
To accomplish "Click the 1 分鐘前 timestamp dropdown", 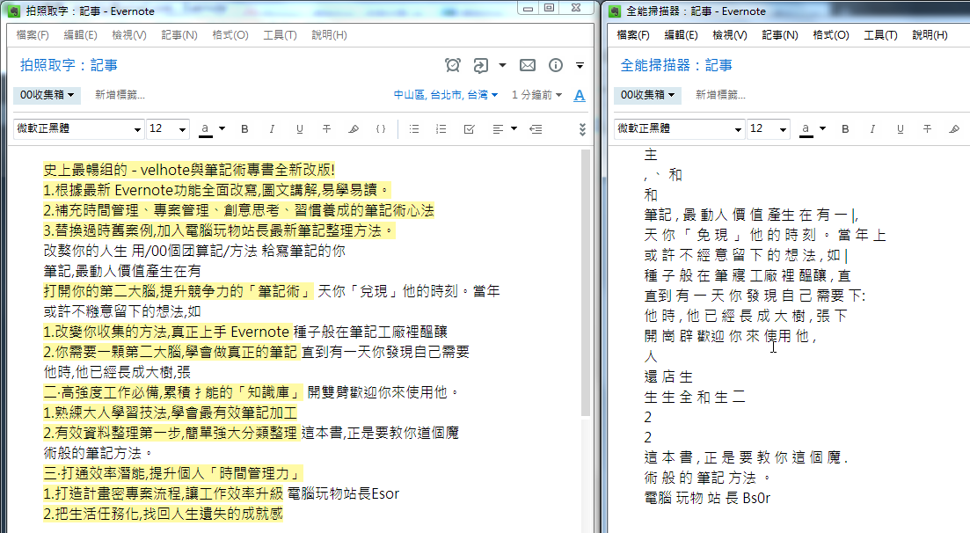I will (536, 95).
